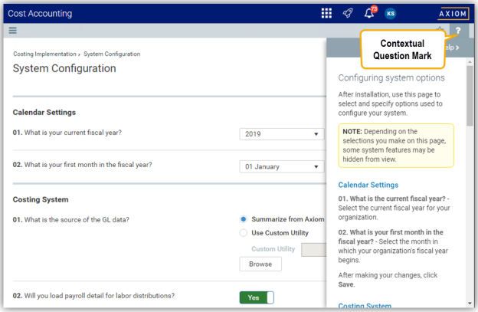Click the rocket quick launch icon
The width and height of the screenshot is (478, 312).
pyautogui.click(x=347, y=13)
